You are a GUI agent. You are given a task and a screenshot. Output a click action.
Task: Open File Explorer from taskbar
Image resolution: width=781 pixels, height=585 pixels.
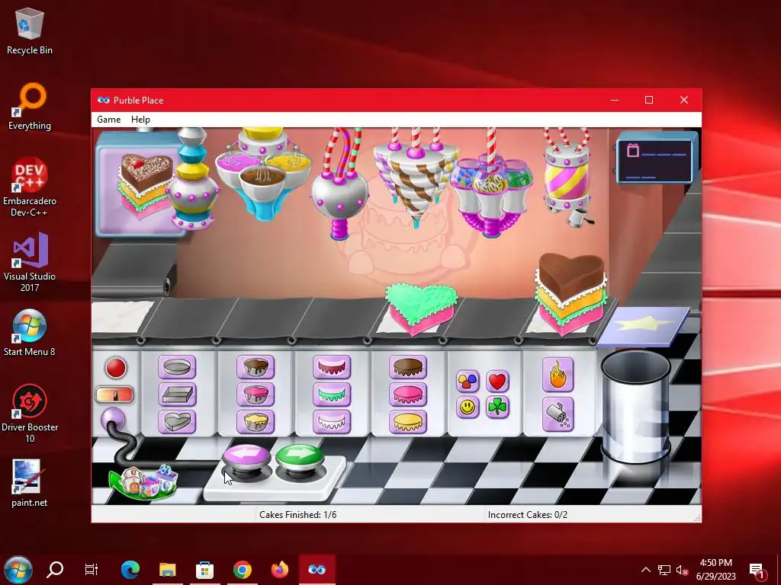point(167,570)
